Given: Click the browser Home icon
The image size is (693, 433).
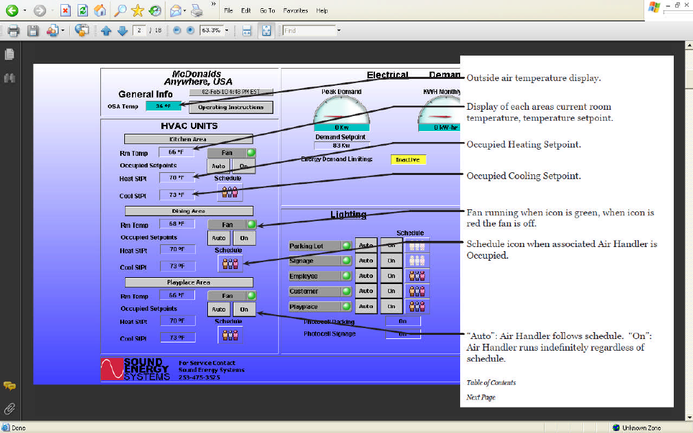Looking at the screenshot, I should pos(100,10).
